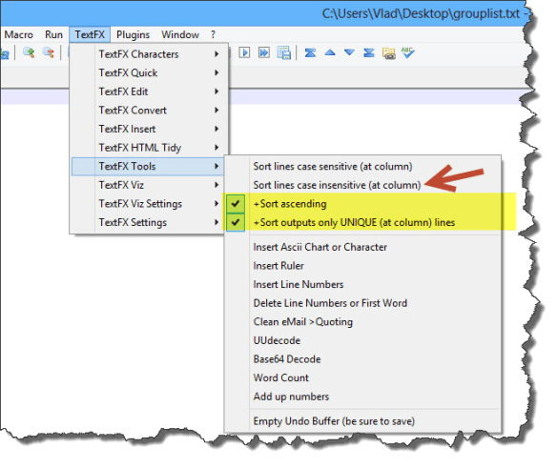
Task: Expand the TextFX Edit submenu
Action: pos(149,92)
